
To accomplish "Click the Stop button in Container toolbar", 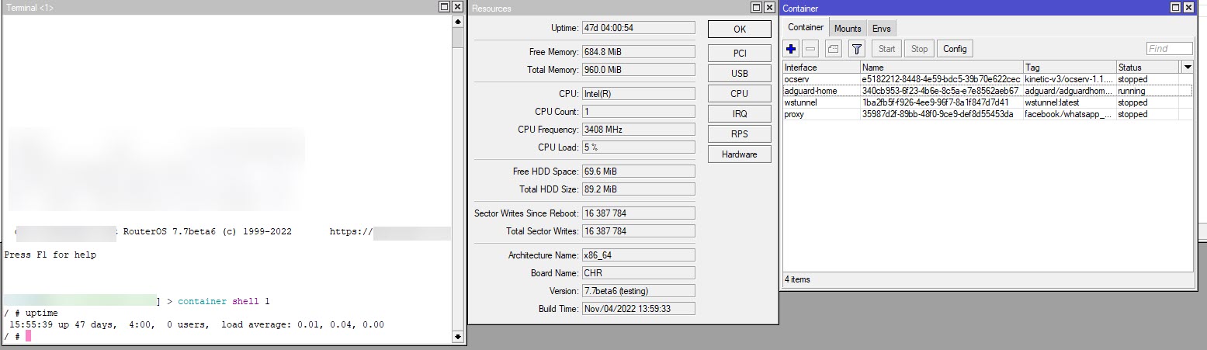I will (919, 49).
